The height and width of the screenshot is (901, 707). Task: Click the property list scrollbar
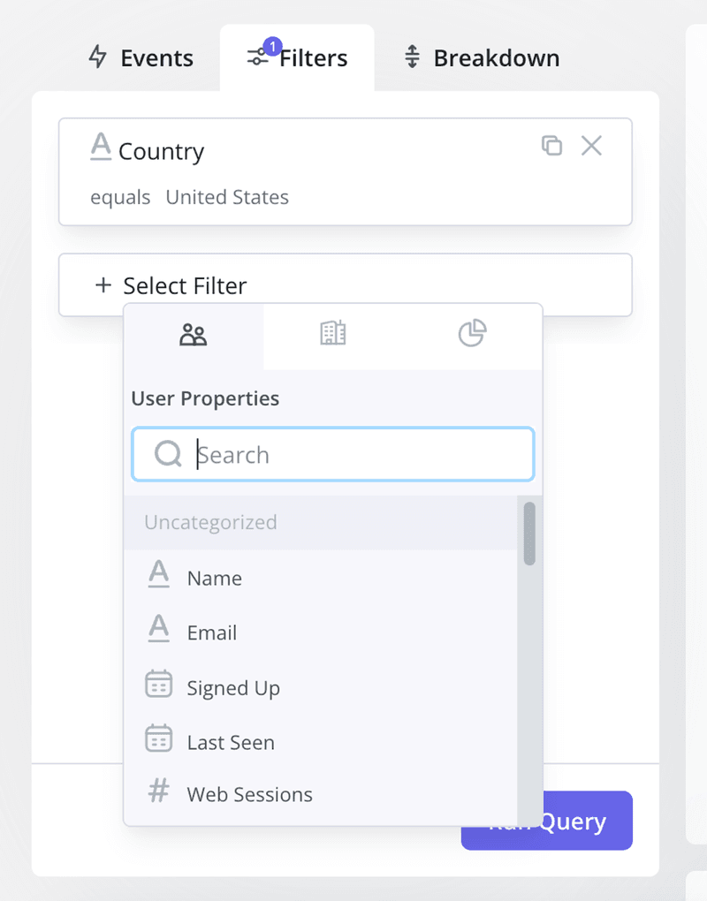pyautogui.click(x=530, y=534)
